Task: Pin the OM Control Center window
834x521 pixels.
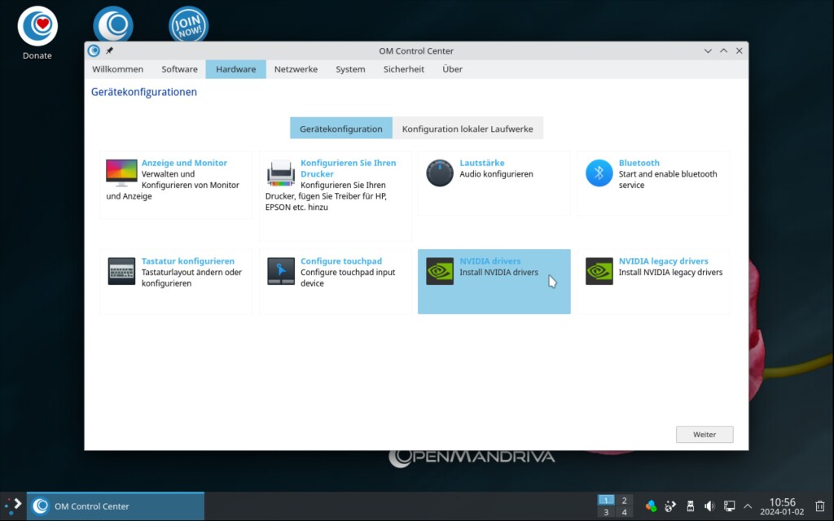Action: (x=109, y=50)
